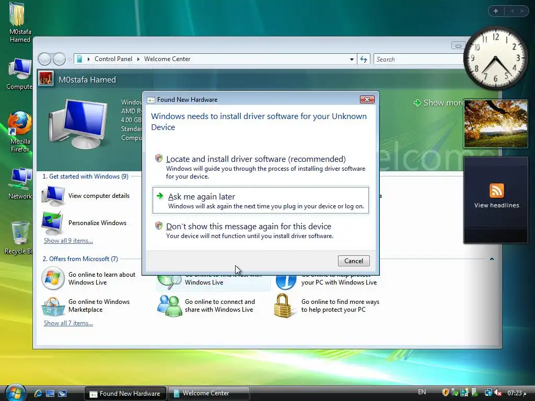Open Recycle Bin on desktop
The image size is (535, 401).
(x=19, y=238)
